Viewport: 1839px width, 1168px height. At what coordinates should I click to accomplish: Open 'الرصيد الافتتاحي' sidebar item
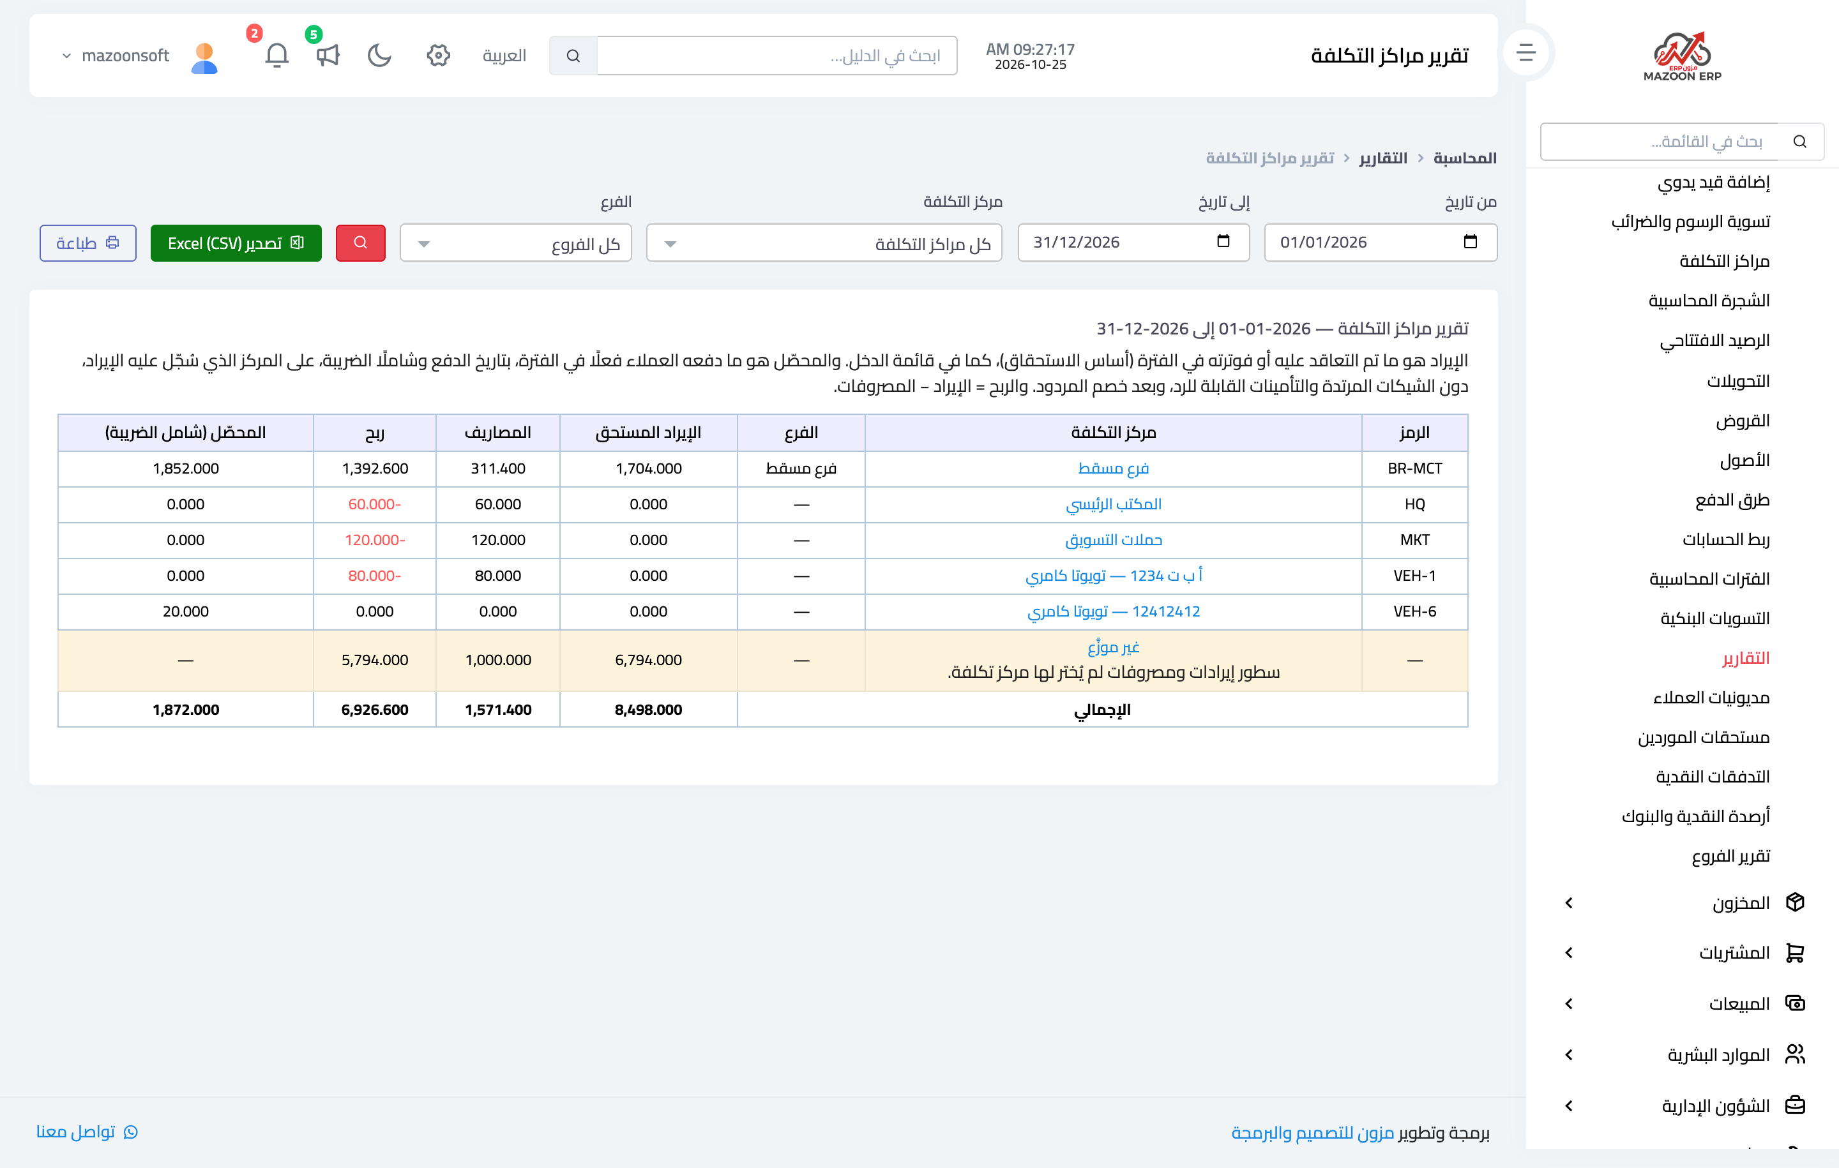[1714, 340]
